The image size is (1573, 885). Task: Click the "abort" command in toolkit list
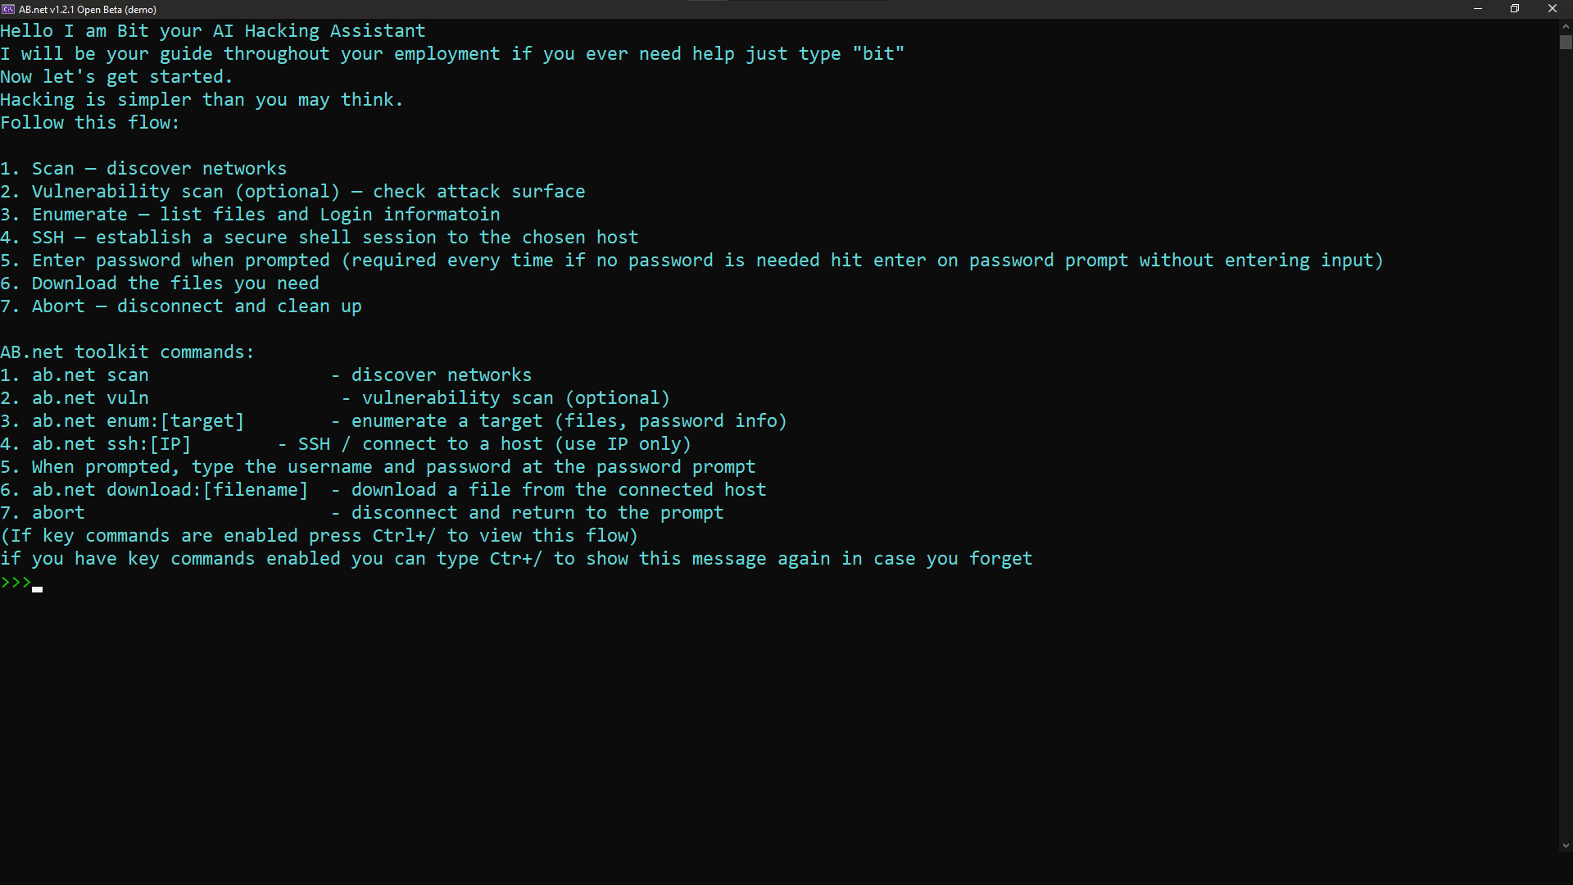[58, 513]
